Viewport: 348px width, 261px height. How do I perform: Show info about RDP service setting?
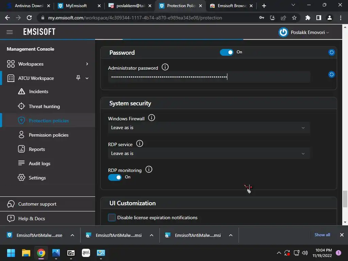pyautogui.click(x=140, y=144)
